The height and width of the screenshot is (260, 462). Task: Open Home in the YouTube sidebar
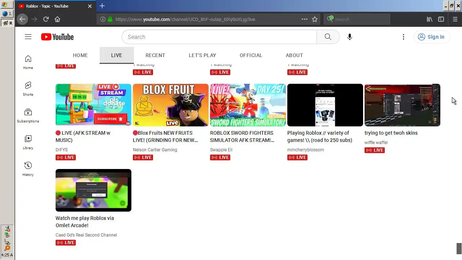(28, 62)
